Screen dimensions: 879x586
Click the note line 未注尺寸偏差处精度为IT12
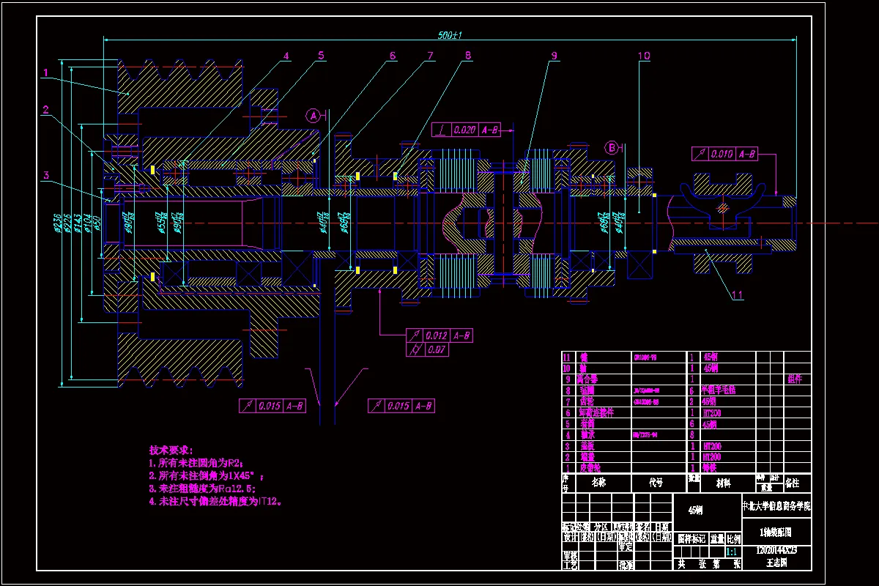pos(216,502)
